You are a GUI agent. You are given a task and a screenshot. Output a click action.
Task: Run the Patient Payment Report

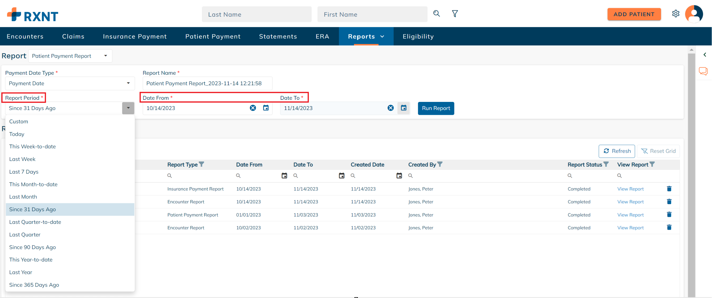coord(436,108)
